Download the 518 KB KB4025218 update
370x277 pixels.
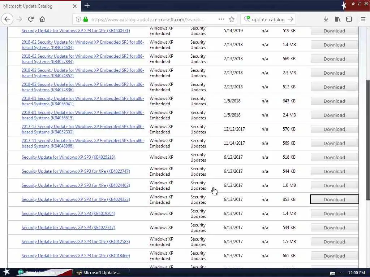(x=334, y=157)
